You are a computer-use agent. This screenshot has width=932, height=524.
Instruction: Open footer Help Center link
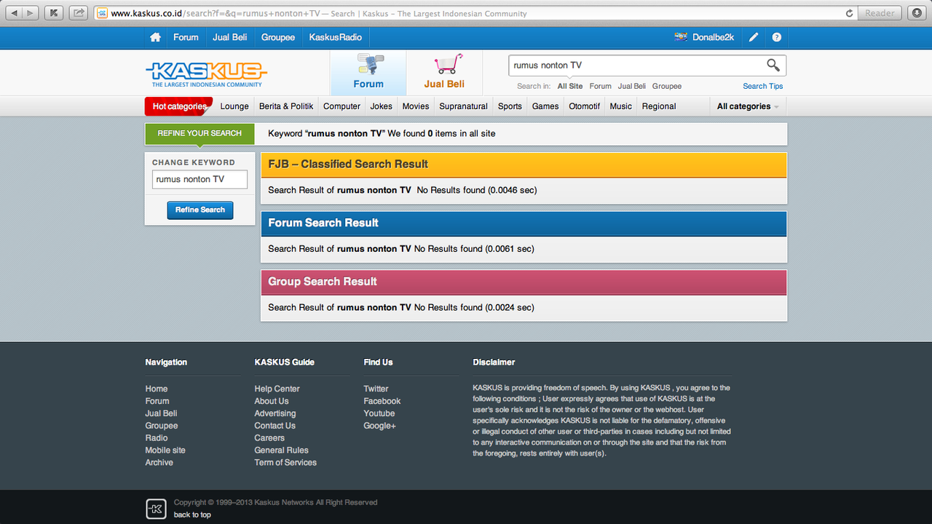click(277, 389)
